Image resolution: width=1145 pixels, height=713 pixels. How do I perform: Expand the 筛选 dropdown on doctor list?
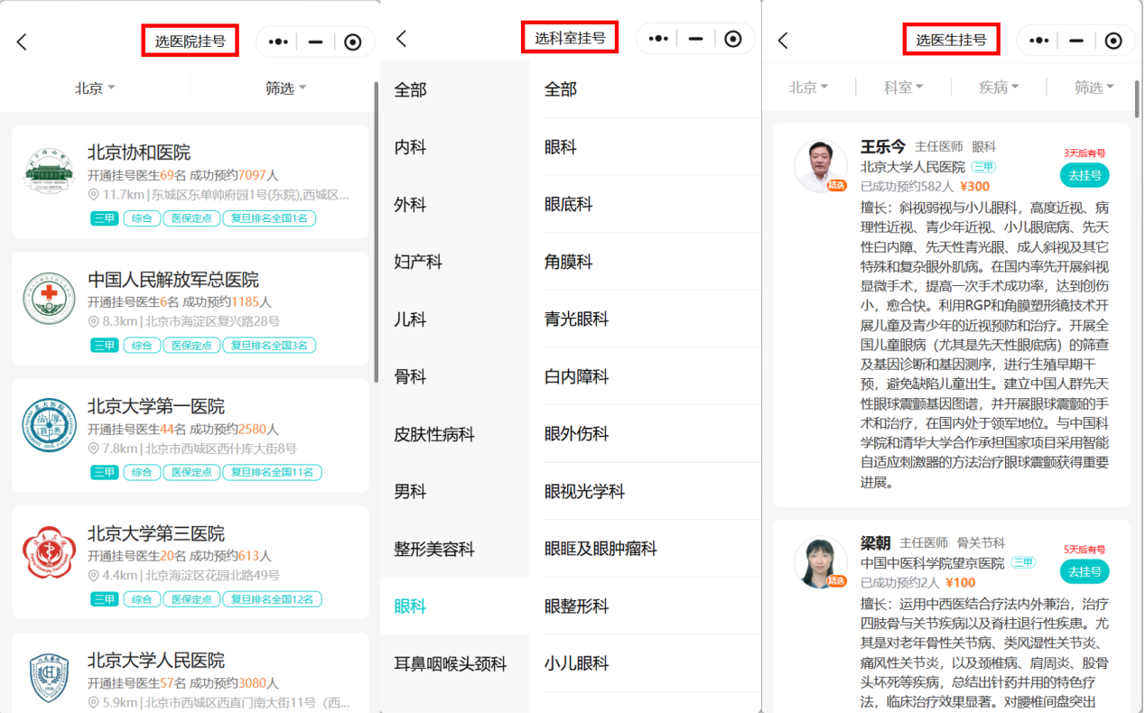click(1094, 87)
